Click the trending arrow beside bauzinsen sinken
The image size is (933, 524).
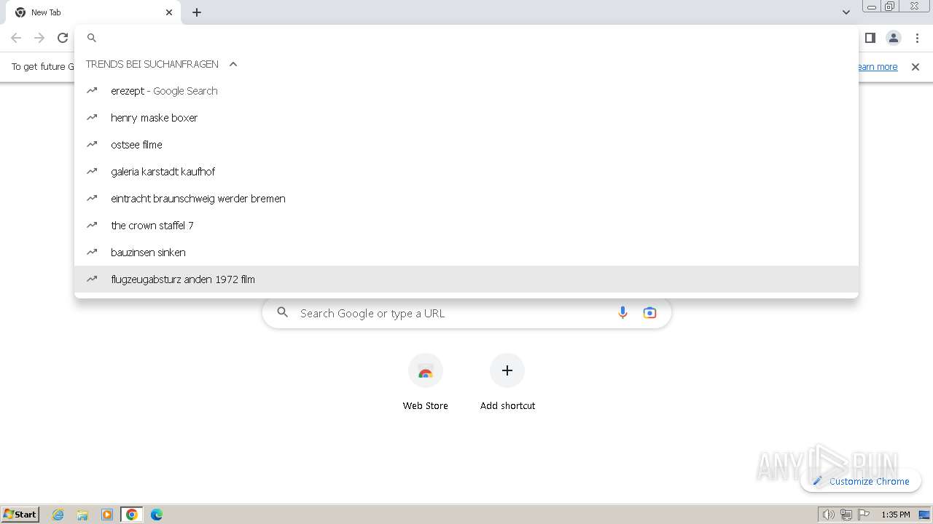coord(92,253)
